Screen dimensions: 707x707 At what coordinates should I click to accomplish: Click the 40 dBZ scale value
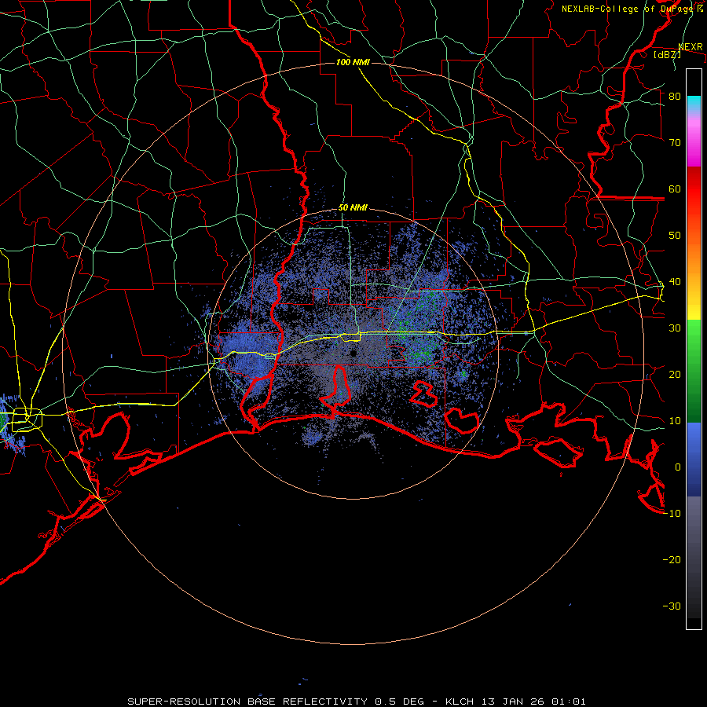pyautogui.click(x=675, y=282)
